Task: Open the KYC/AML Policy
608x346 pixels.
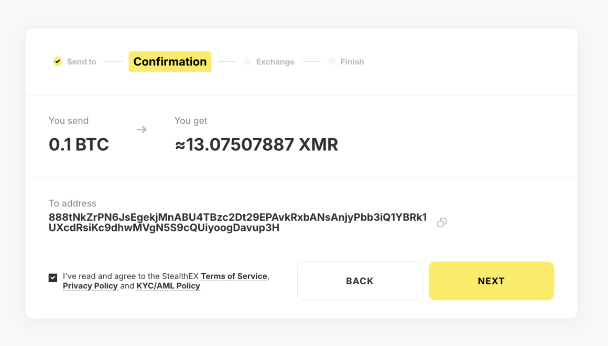Action: coord(168,286)
